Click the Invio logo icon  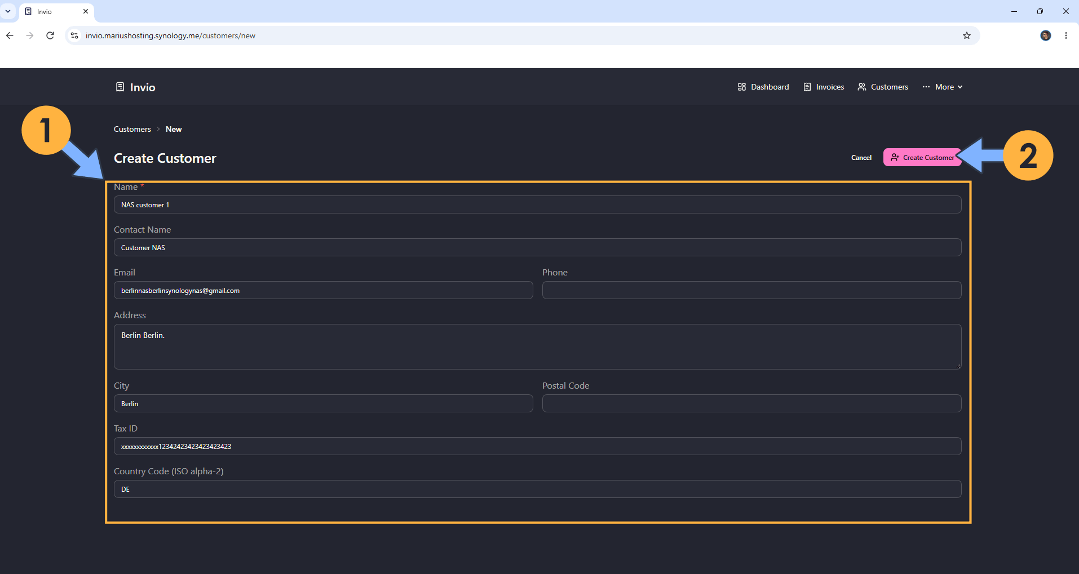tap(120, 87)
